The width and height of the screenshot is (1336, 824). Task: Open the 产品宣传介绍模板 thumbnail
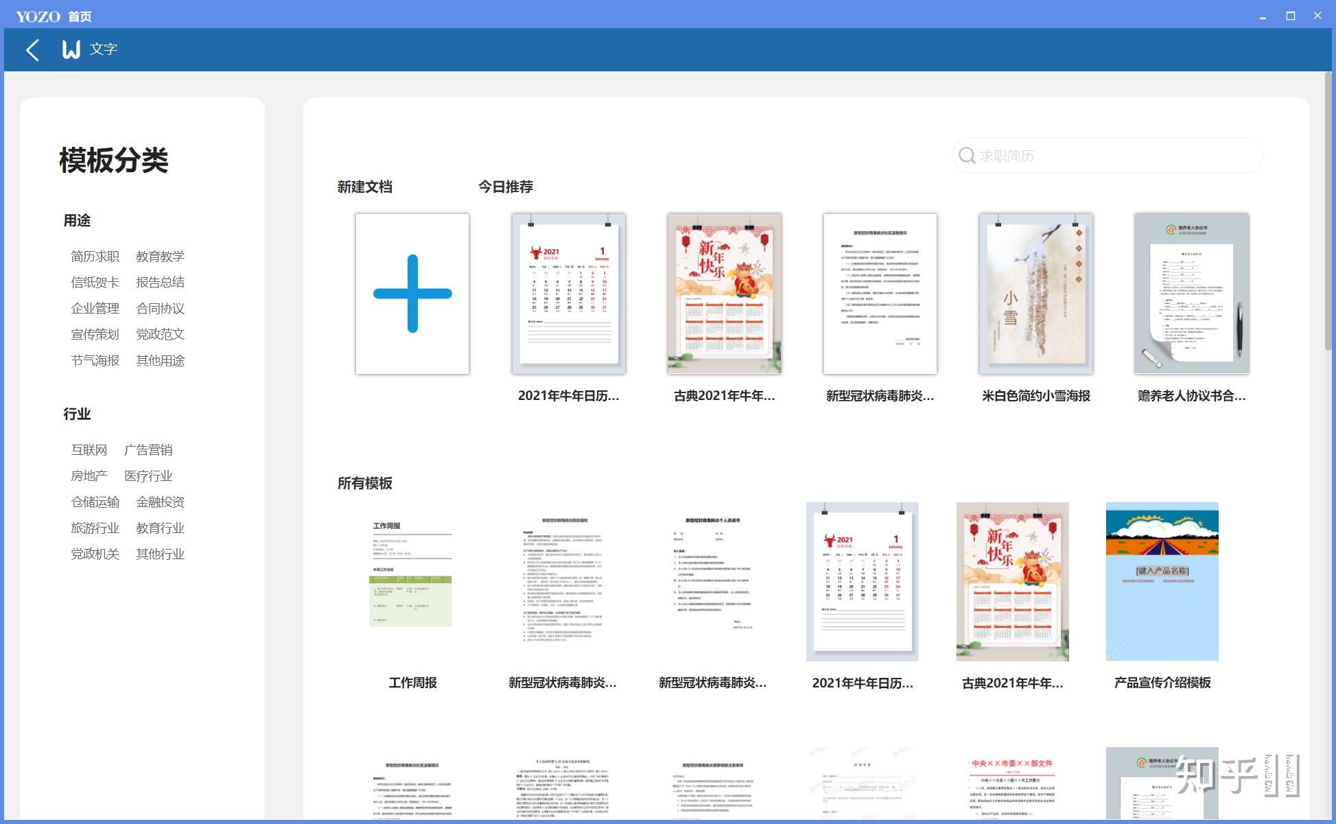tap(1162, 582)
